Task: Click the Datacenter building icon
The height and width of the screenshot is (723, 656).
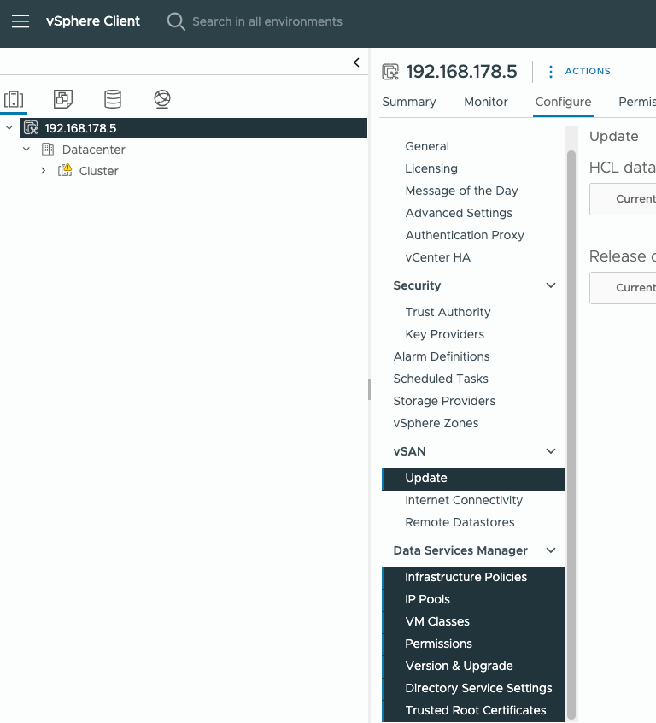Action: (48, 149)
